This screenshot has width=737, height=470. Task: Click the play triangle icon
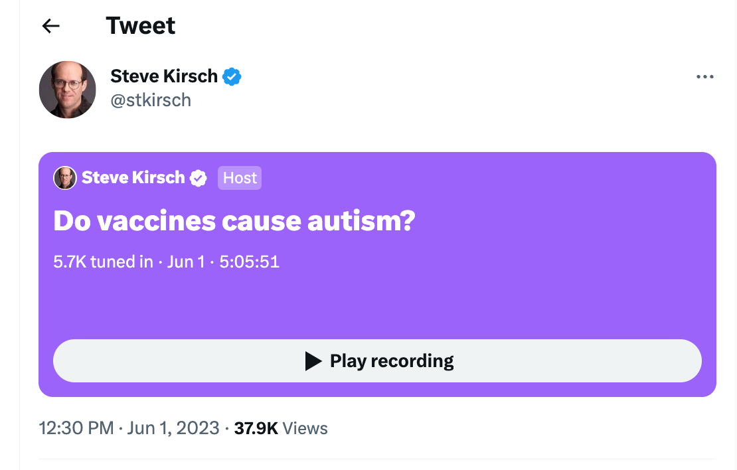(313, 361)
